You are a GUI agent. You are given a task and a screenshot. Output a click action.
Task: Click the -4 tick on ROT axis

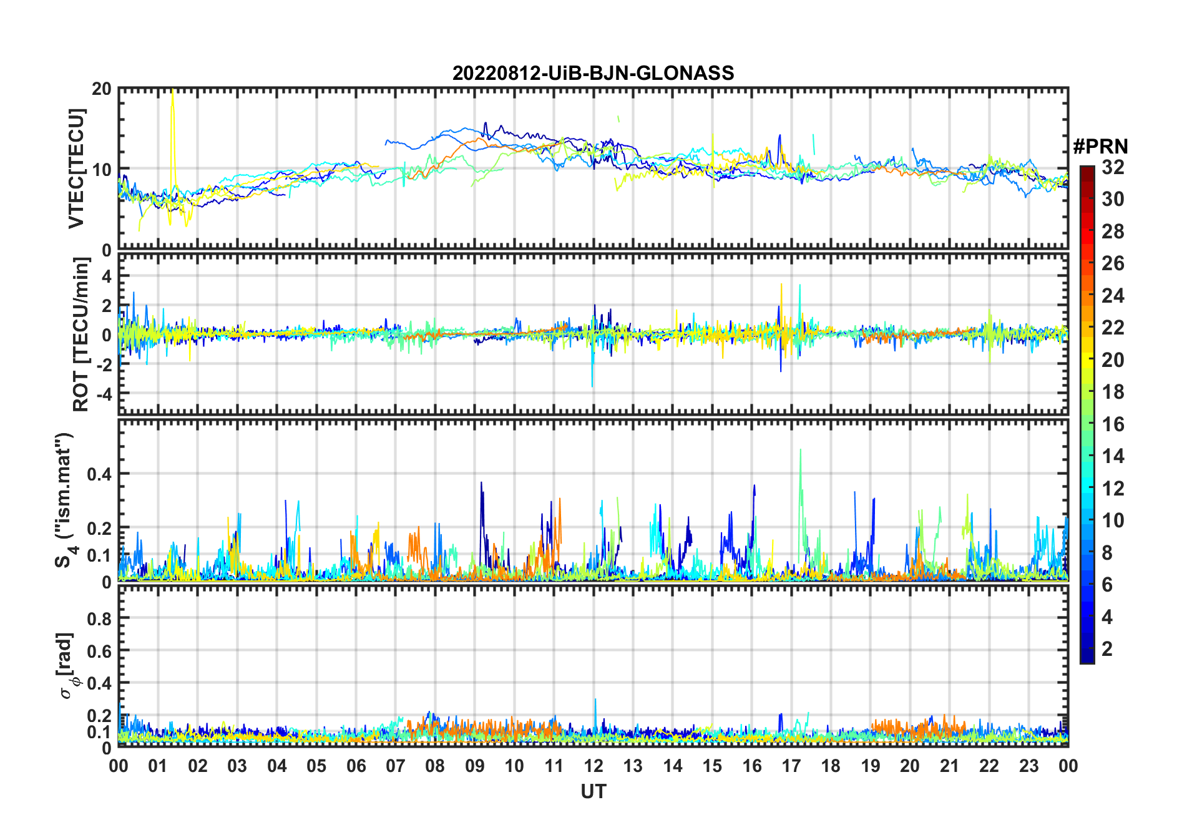104,394
